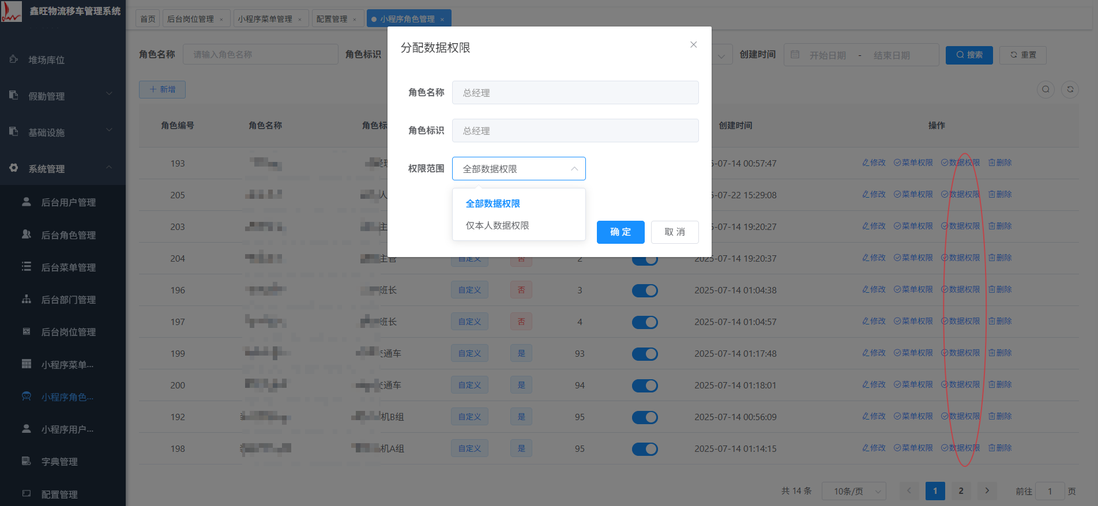Toggle search bar visibility magnifier icon
The height and width of the screenshot is (506, 1098).
click(x=1046, y=89)
